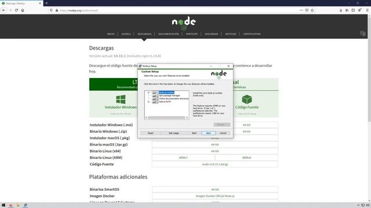Image resolution: width=371 pixels, height=208 pixels.
Task: Open Node.js runtime feature install dropdown
Action: pyautogui.click(x=155, y=92)
